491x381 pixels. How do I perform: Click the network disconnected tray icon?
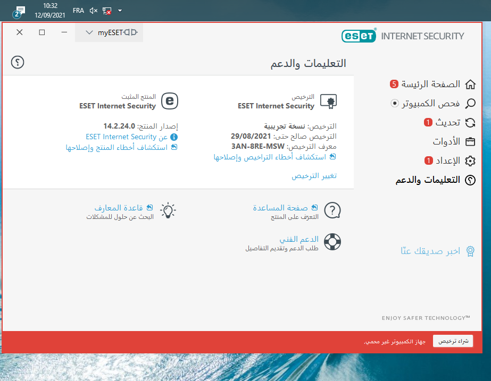click(x=107, y=11)
